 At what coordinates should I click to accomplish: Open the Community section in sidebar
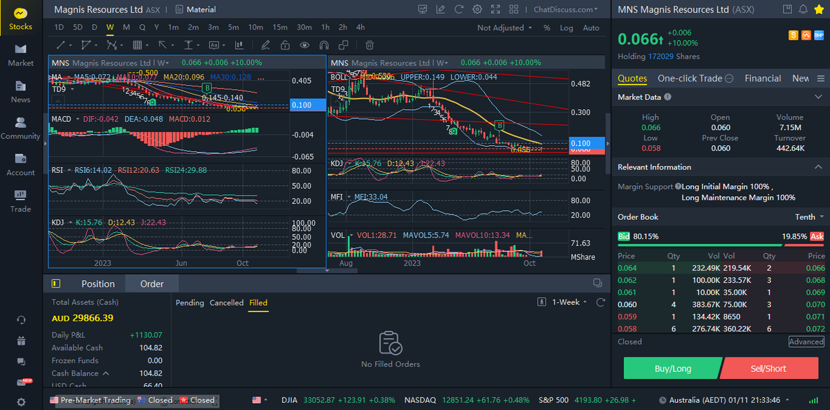(20, 129)
